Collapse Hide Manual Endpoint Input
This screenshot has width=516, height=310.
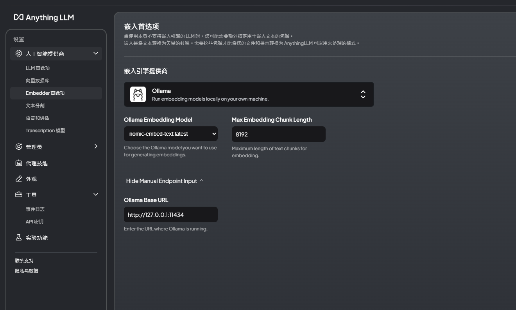pyautogui.click(x=165, y=181)
